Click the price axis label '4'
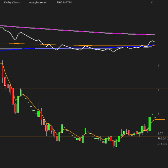 tap(159, 90)
